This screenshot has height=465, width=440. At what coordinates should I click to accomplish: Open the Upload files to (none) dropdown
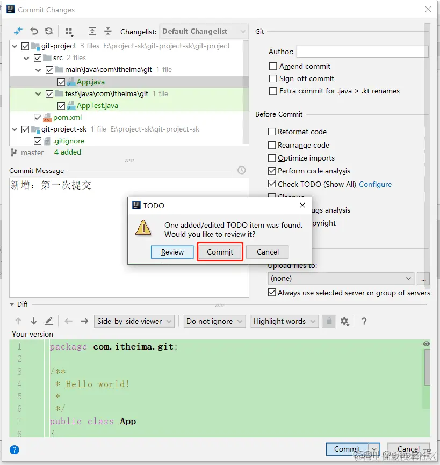tap(341, 279)
